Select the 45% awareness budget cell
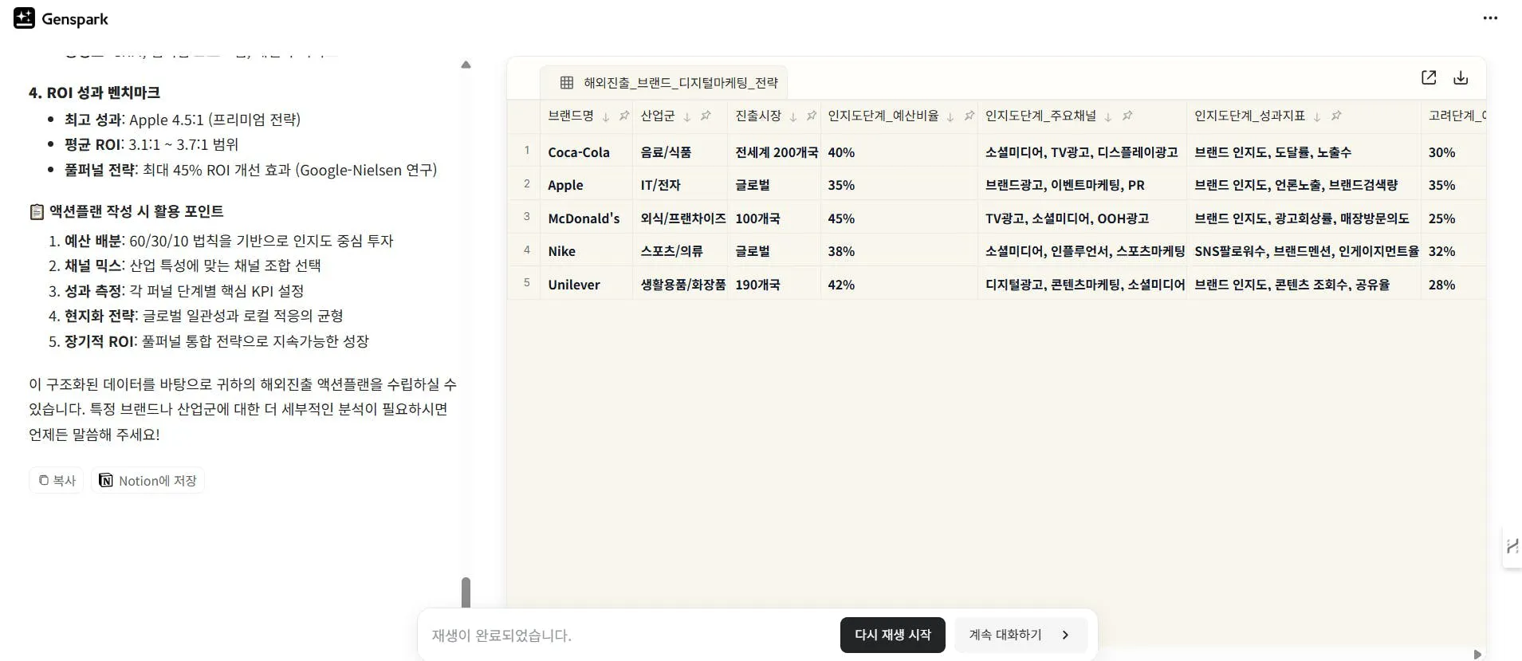This screenshot has width=1522, height=661. tap(899, 218)
